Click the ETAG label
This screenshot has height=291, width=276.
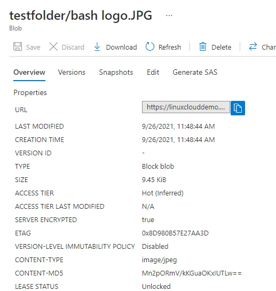(x=23, y=233)
